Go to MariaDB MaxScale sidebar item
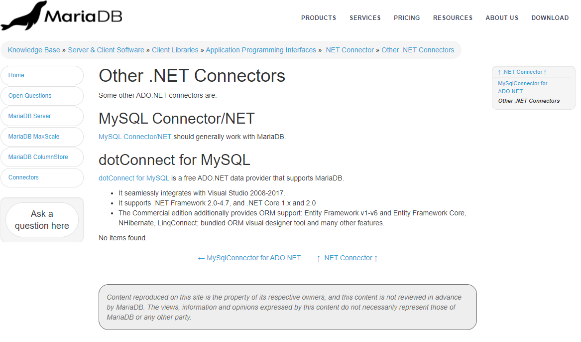The width and height of the screenshot is (581, 342). [x=42, y=137]
